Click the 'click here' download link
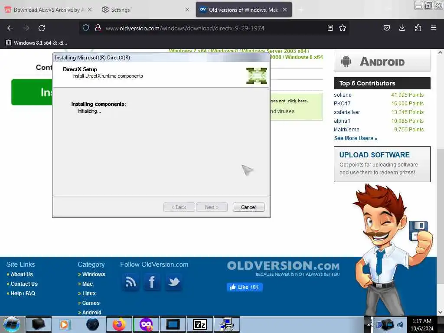This screenshot has width=444, height=333. pos(297,101)
